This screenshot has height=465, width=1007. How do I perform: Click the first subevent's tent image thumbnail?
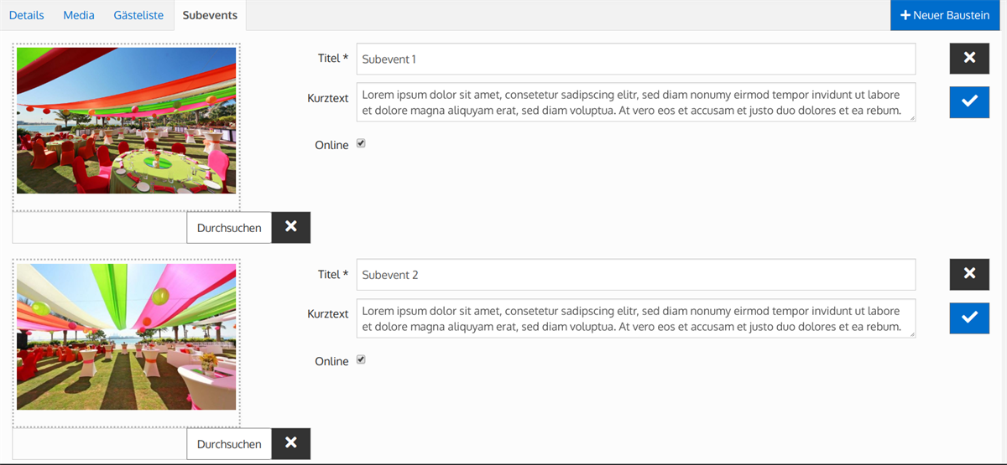click(x=126, y=121)
